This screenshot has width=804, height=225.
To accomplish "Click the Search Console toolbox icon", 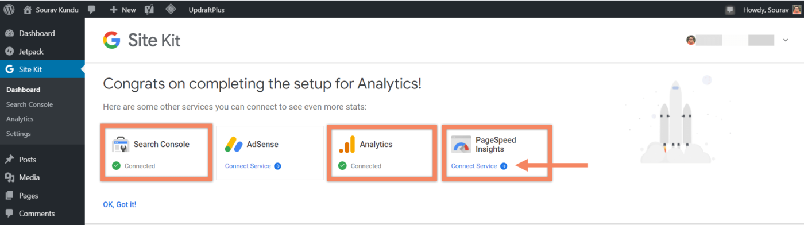I will (121, 144).
